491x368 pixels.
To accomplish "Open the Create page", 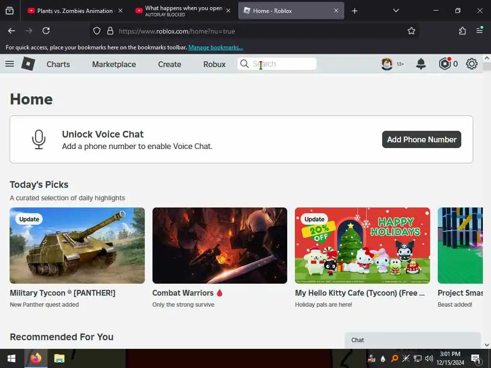I will click(170, 64).
